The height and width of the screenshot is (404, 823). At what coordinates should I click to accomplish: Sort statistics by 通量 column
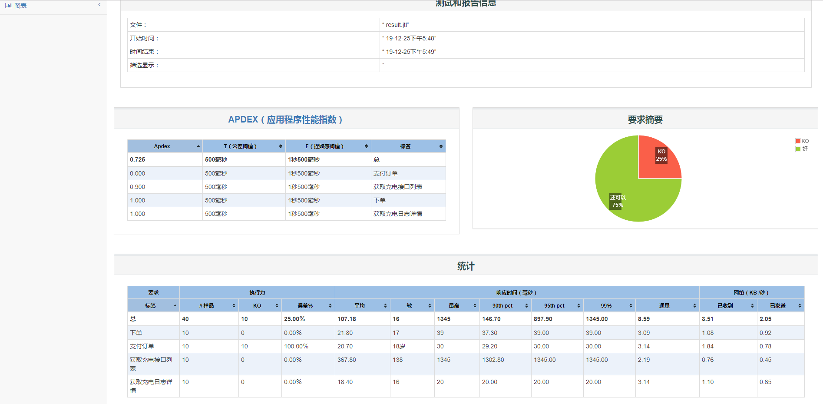[x=668, y=305]
